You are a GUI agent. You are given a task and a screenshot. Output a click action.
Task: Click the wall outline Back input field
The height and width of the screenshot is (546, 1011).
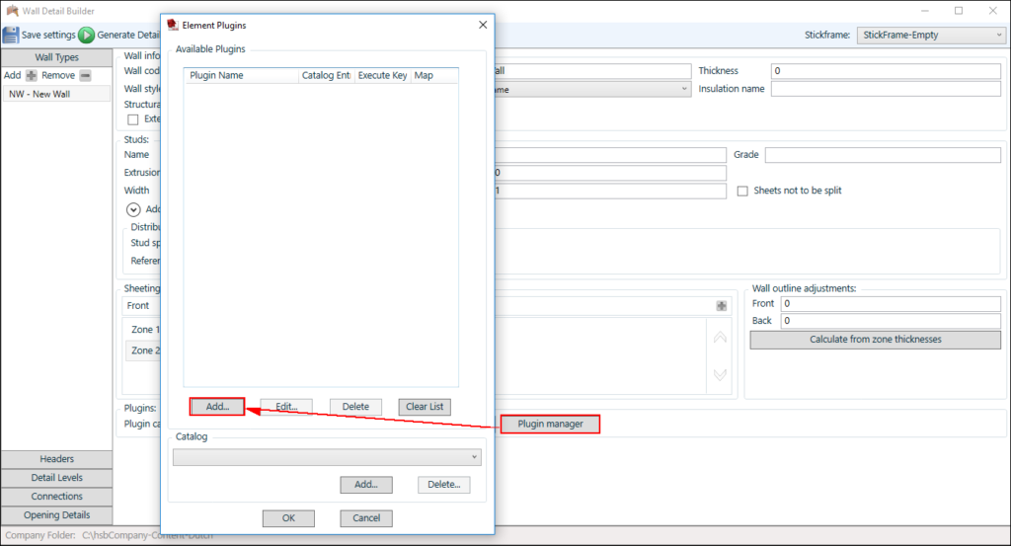coord(891,320)
